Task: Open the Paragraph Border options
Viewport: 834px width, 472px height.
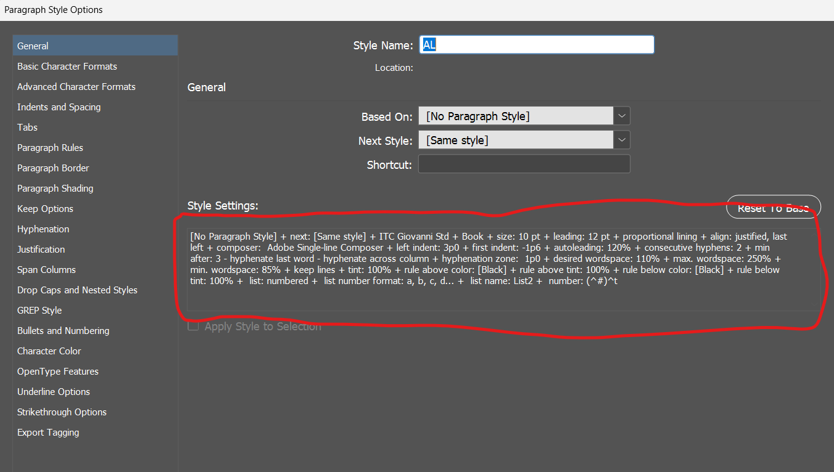Action: pyautogui.click(x=53, y=168)
